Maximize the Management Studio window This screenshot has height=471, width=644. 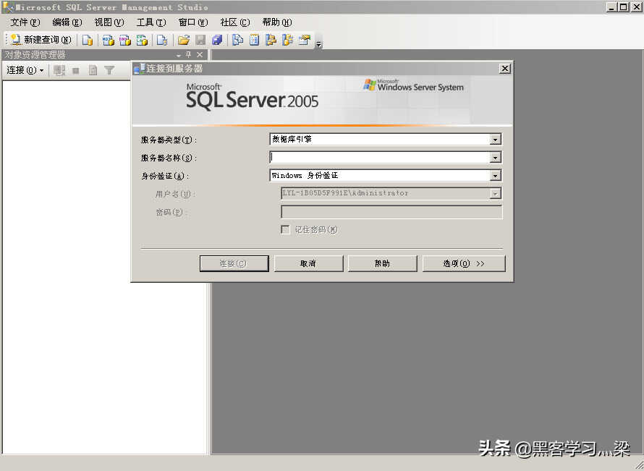click(x=624, y=7)
